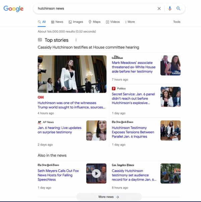This screenshot has width=201, height=202.
Task: Click the Google logo
Action: [x=13, y=9]
